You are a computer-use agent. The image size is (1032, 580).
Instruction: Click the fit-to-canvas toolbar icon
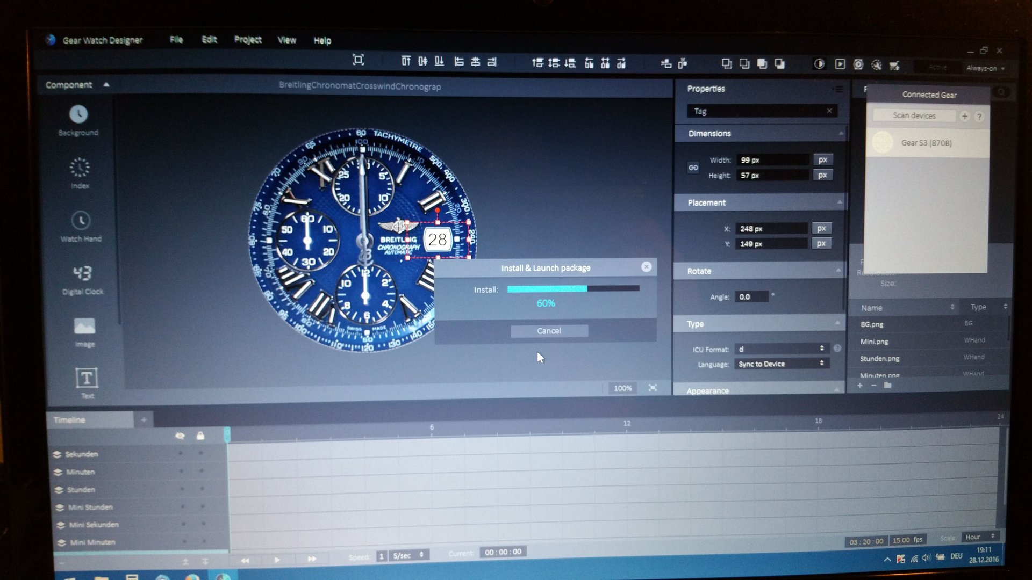[x=358, y=60]
